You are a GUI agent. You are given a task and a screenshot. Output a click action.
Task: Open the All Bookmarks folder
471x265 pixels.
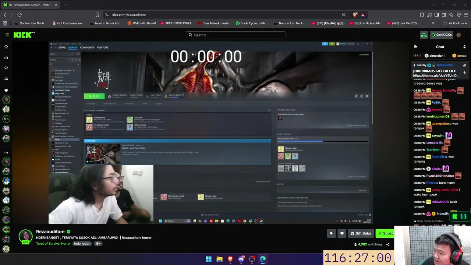(455, 23)
